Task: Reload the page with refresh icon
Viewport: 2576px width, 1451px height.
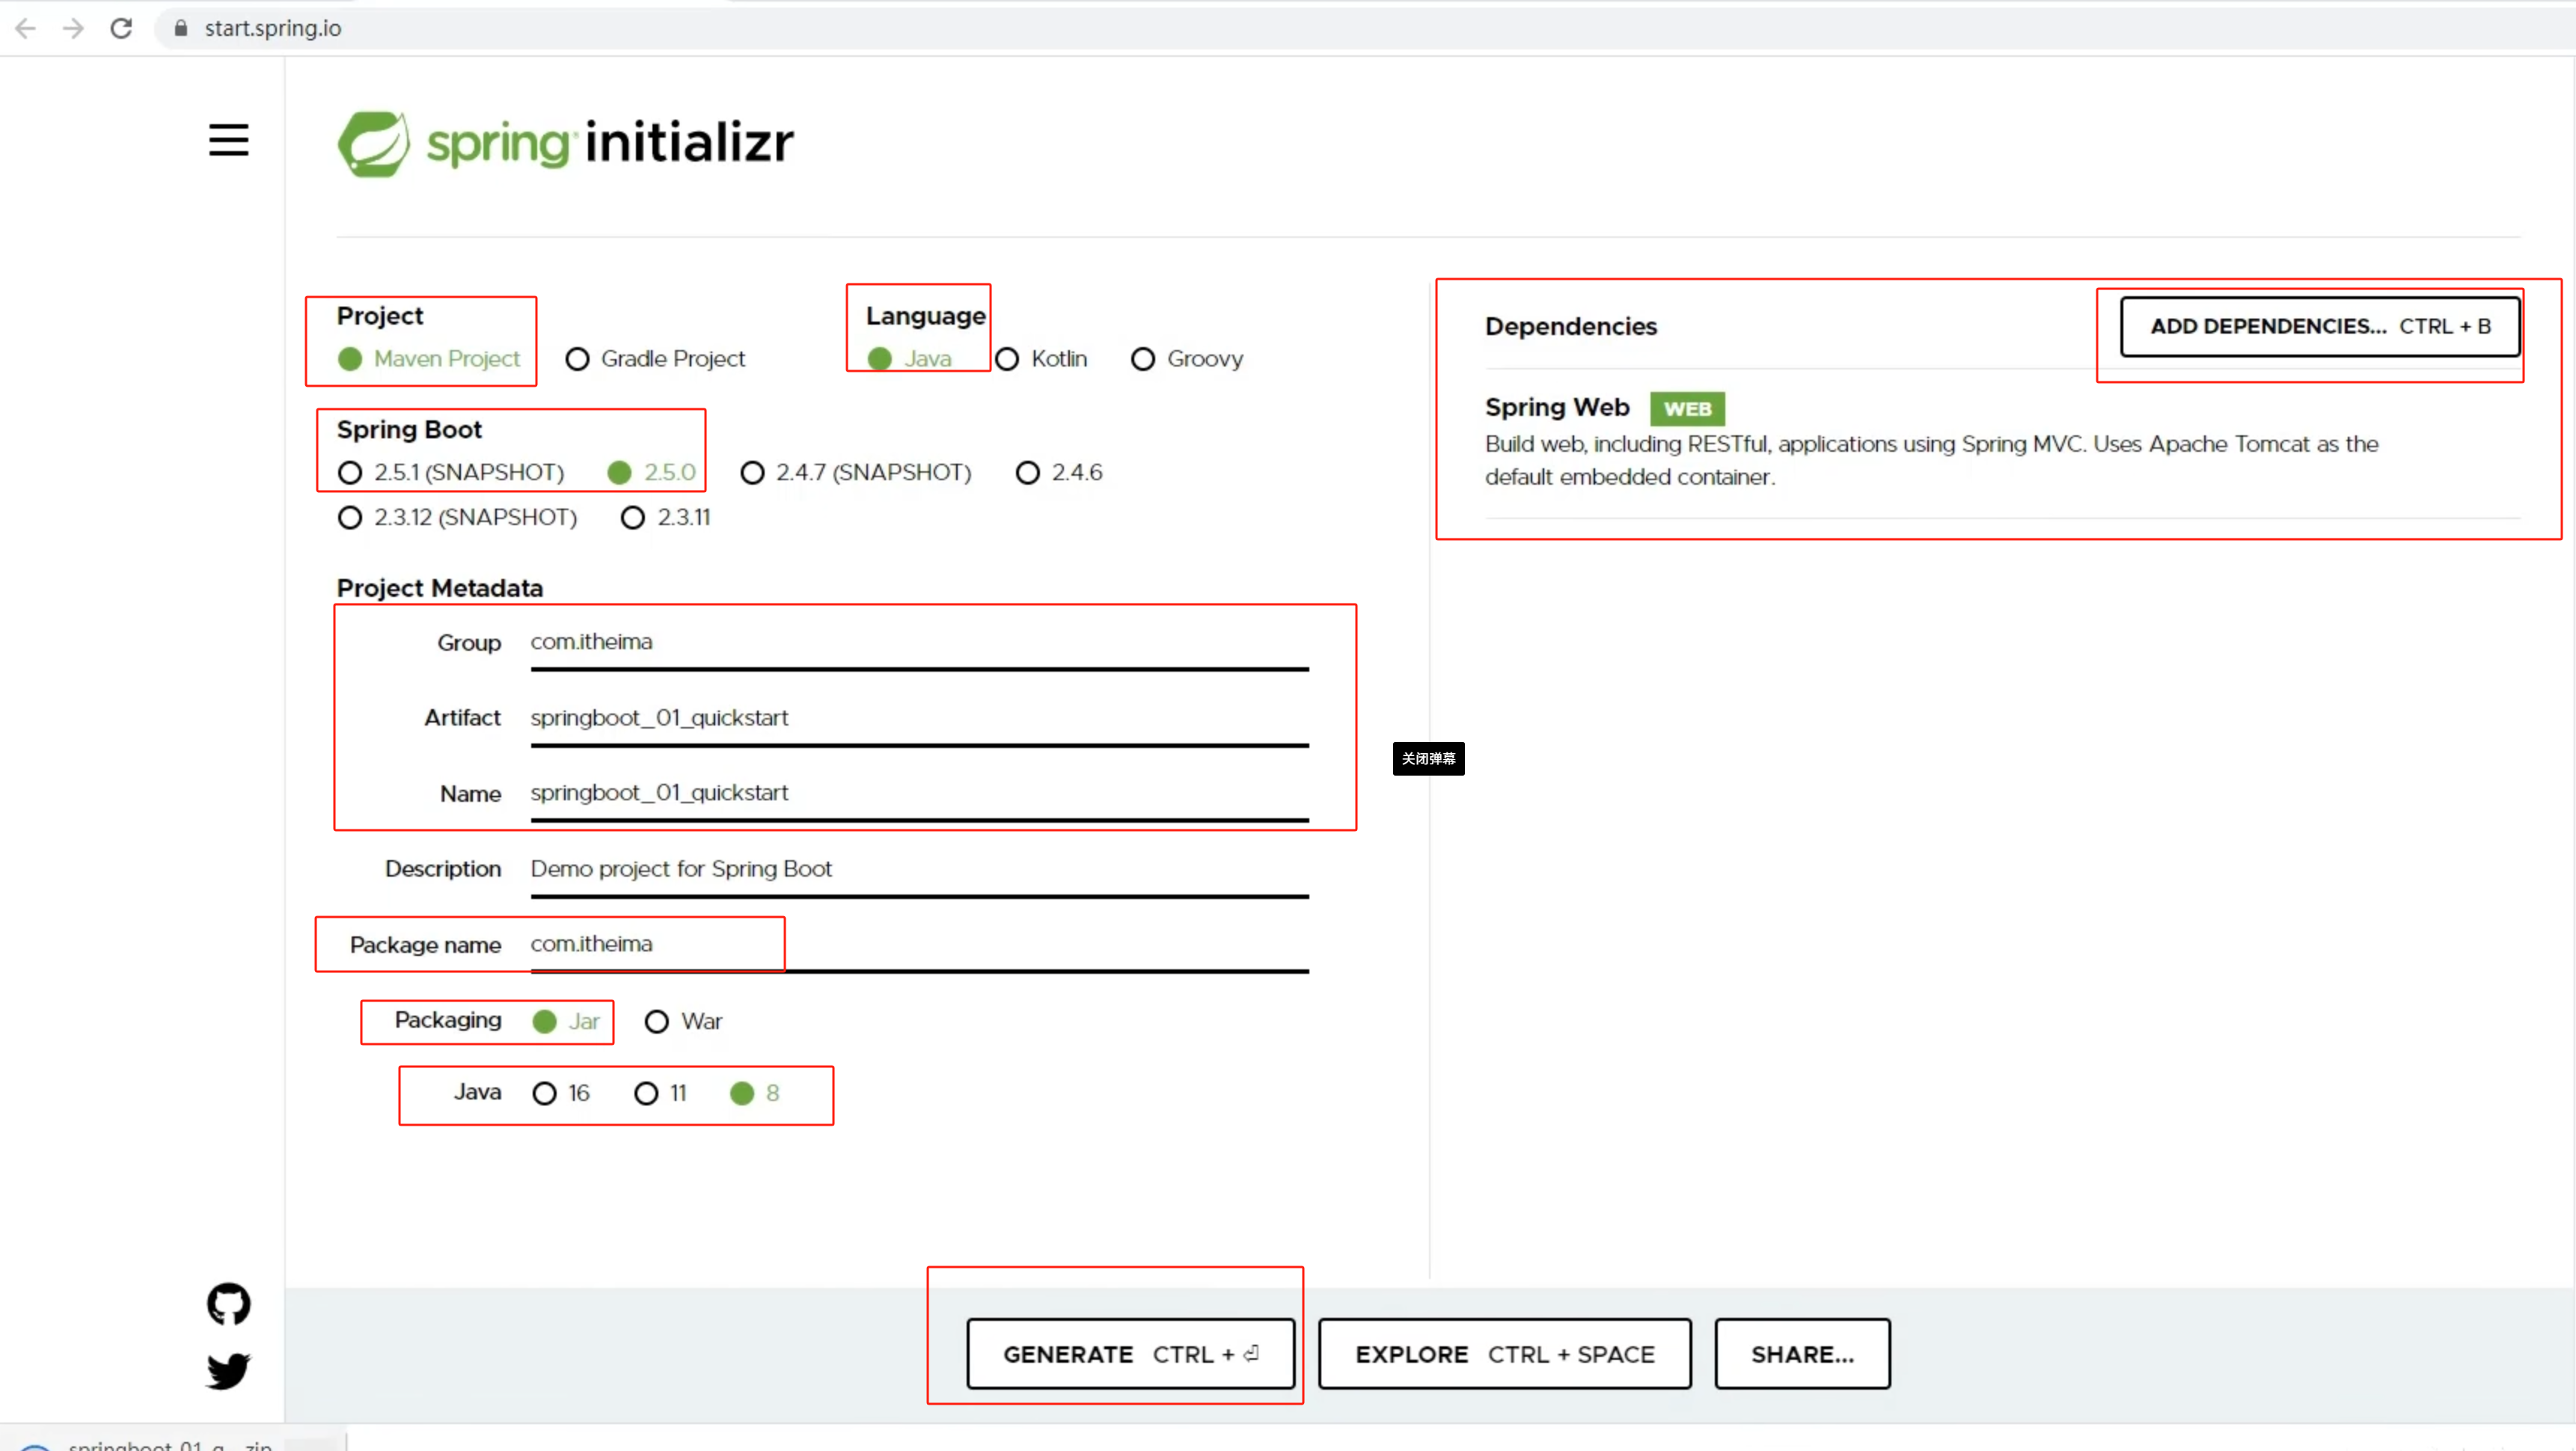Action: 121,28
